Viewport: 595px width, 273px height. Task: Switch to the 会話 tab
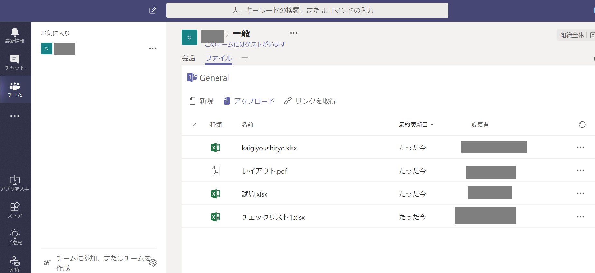pyautogui.click(x=189, y=58)
